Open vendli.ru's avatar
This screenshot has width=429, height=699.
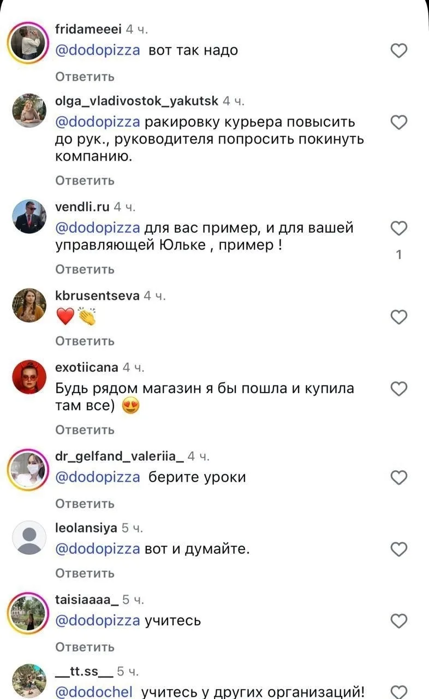(x=29, y=217)
